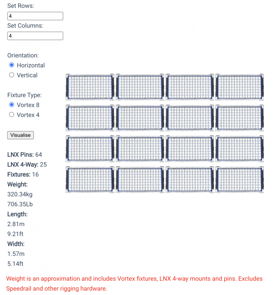Select the Horizontal orientation option

point(12,65)
